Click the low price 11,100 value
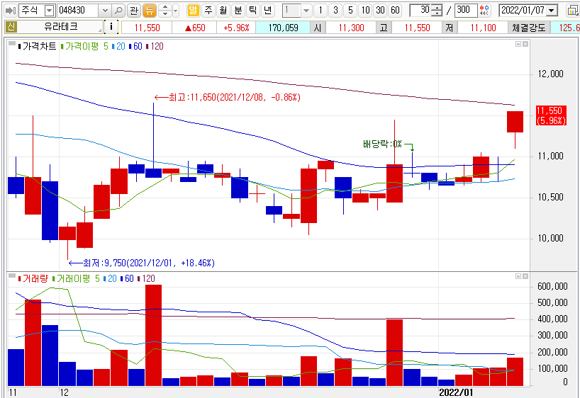The width and height of the screenshot is (580, 398). 483,28
